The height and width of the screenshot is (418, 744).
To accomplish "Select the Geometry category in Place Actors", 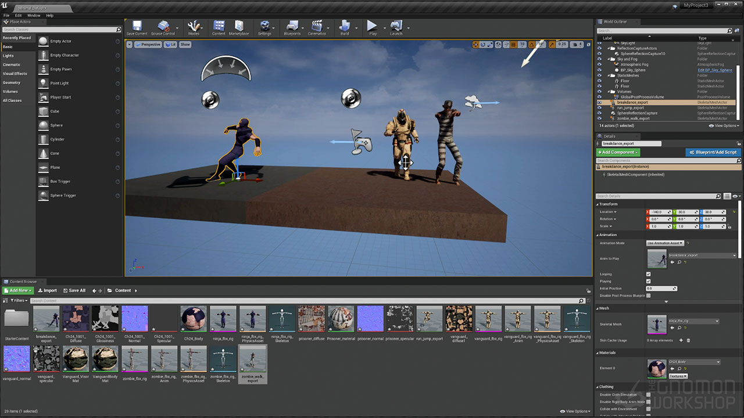I will tap(12, 82).
